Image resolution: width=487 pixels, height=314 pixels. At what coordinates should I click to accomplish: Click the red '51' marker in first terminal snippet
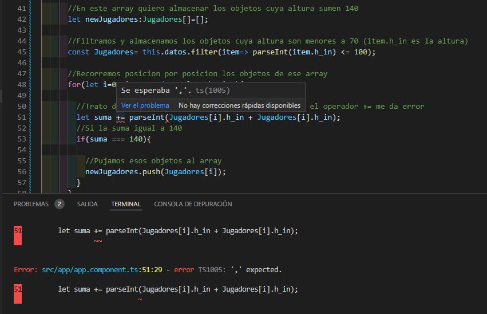[x=18, y=235]
